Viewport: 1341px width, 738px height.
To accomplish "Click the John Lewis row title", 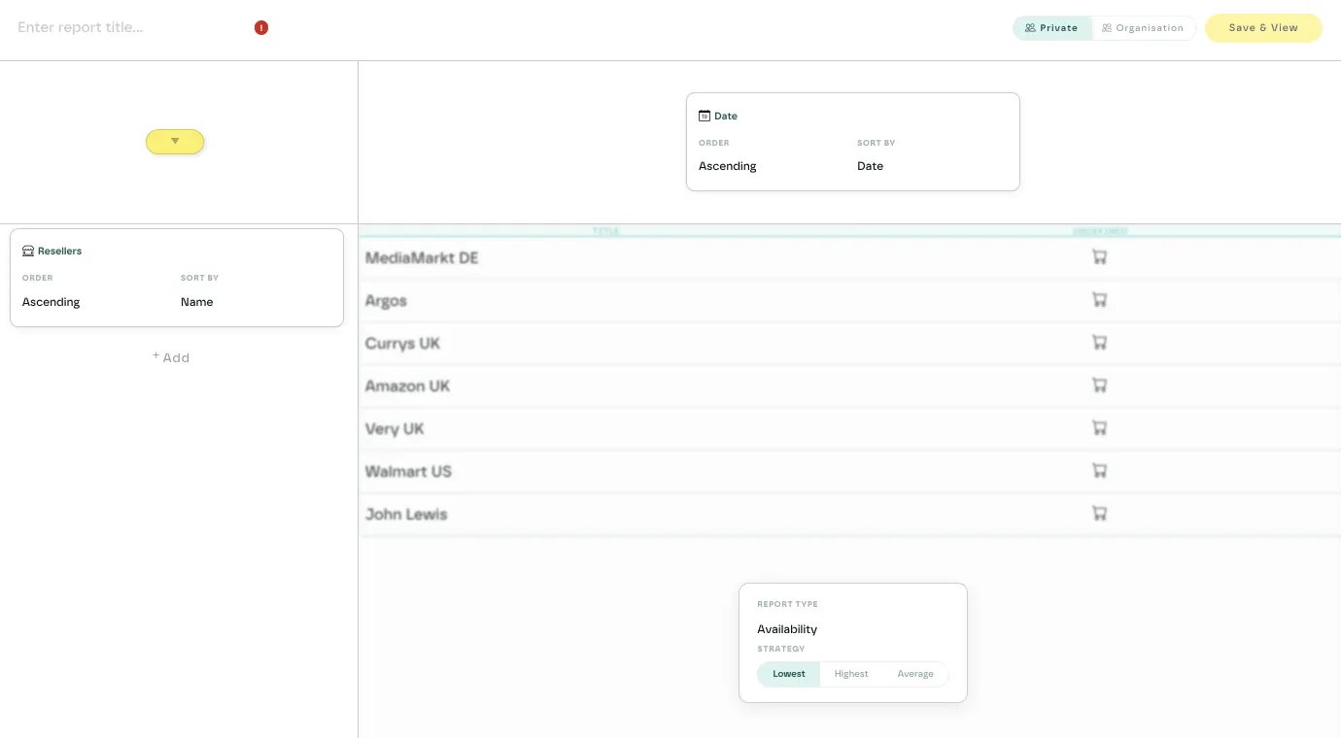I will (406, 514).
